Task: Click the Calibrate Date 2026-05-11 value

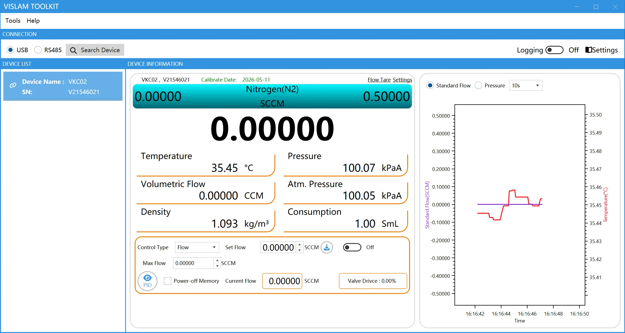Action: tap(256, 80)
